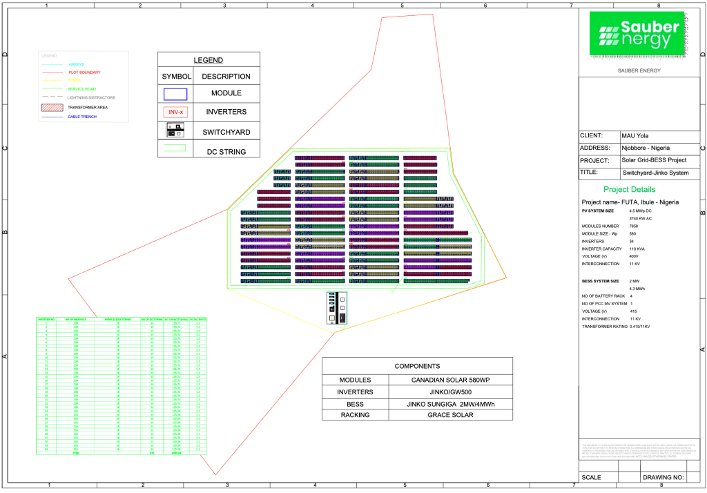707x493 pixels.
Task: Click the blue CABLE TRENCH line sample
Action: pos(52,117)
